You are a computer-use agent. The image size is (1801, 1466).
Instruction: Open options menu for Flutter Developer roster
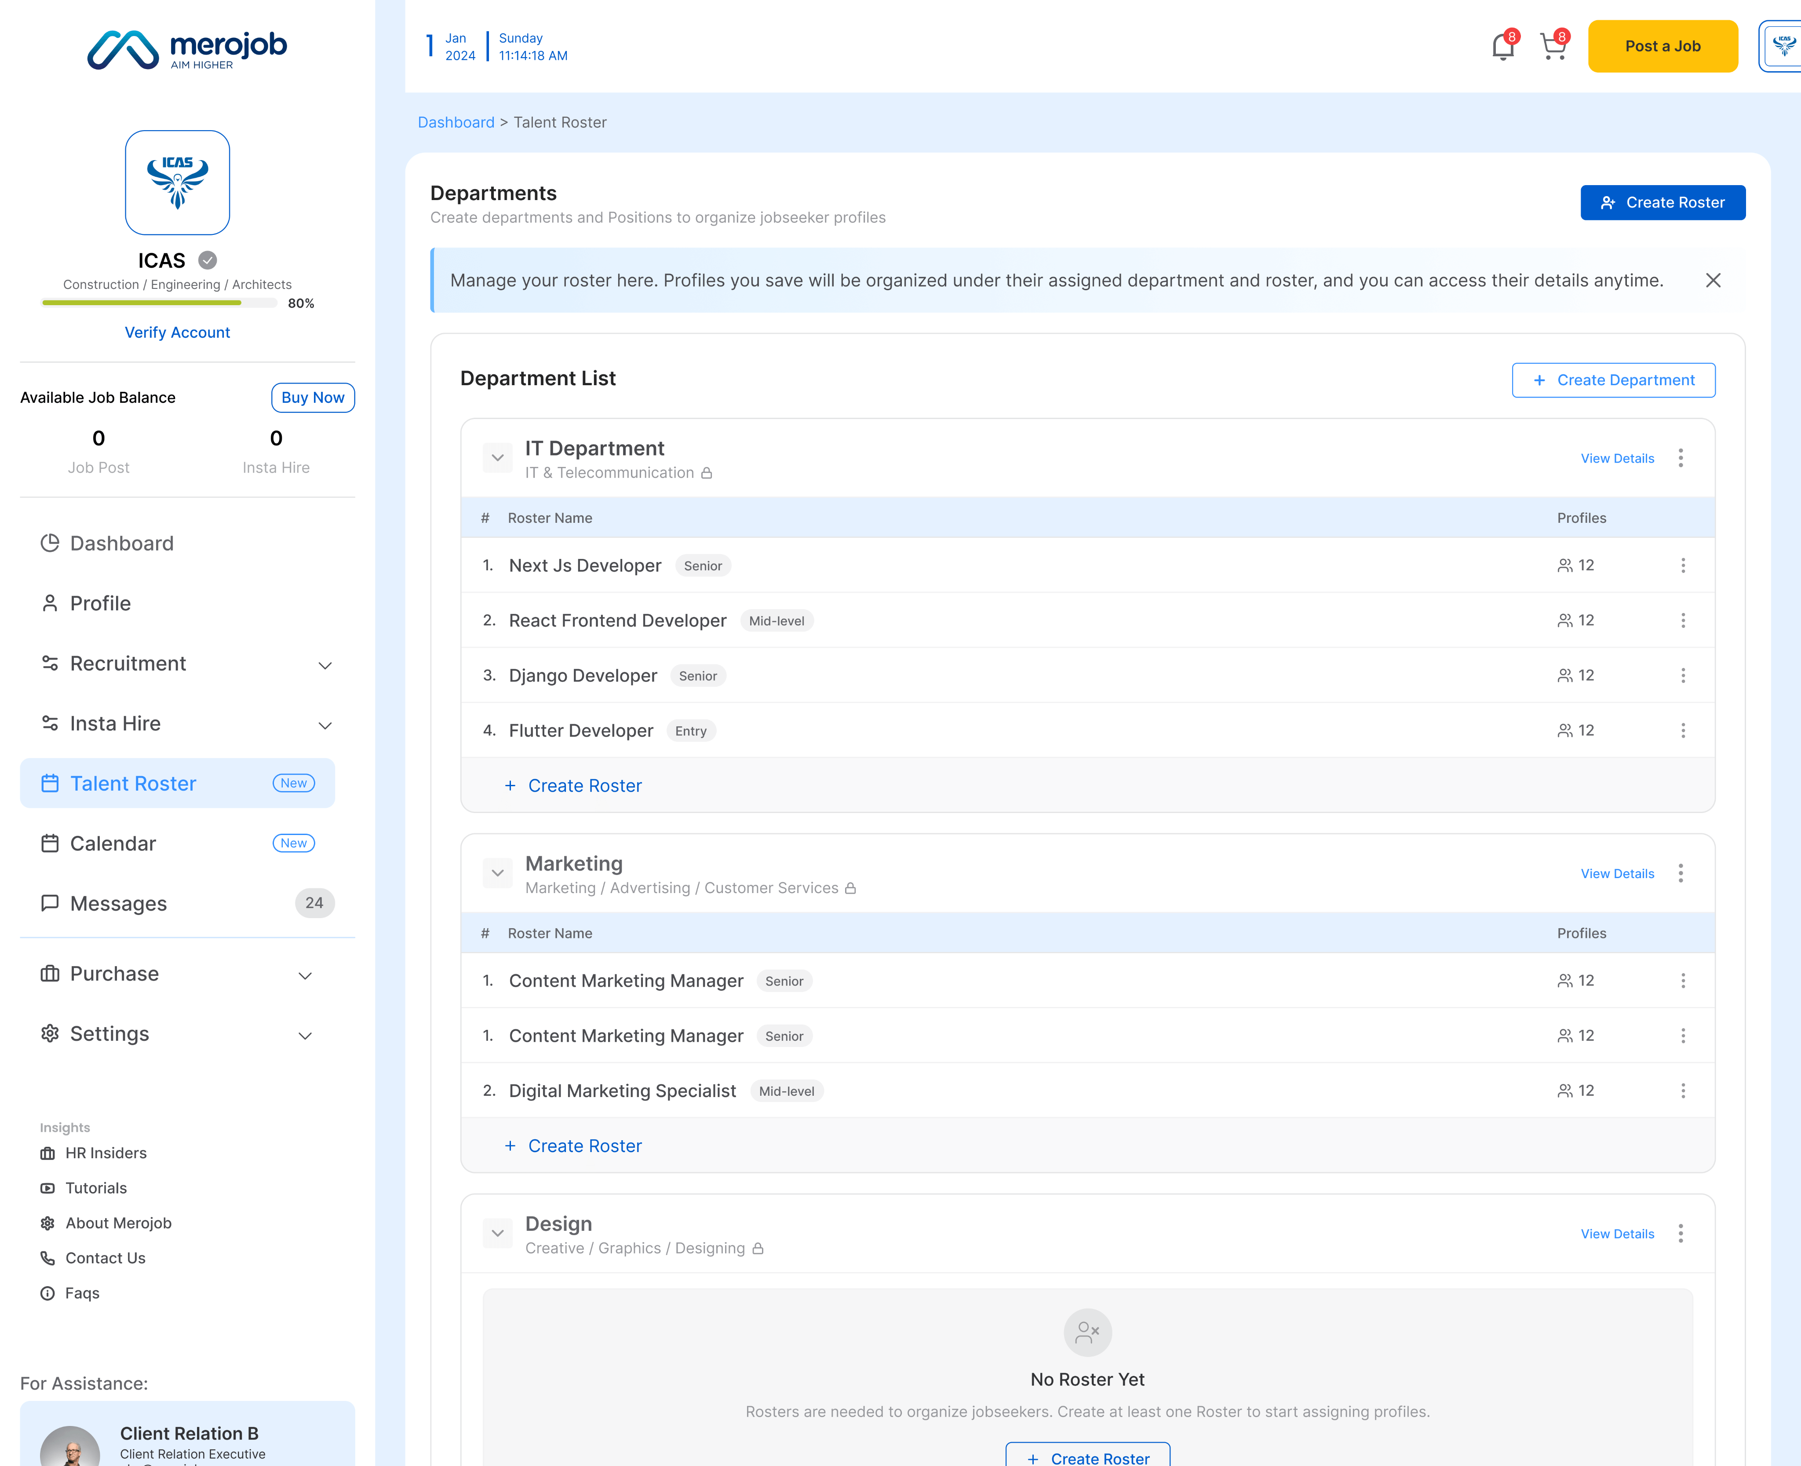[x=1683, y=730]
